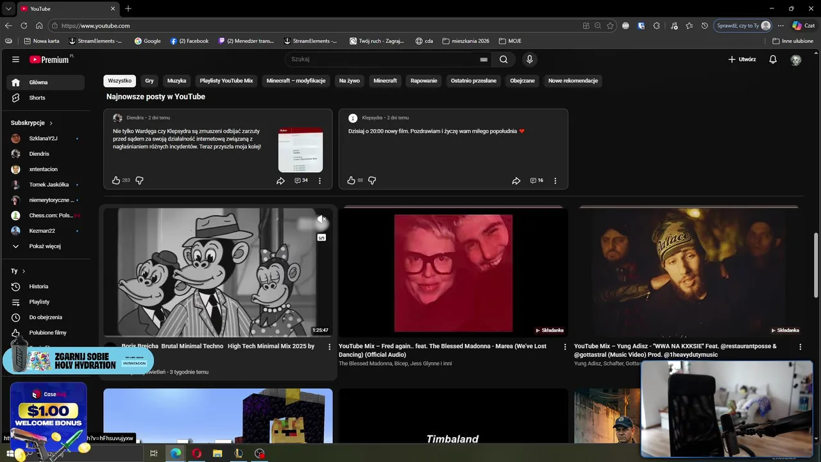The height and width of the screenshot is (462, 821).
Task: Open Edge settings and more menu
Action: [x=781, y=26]
